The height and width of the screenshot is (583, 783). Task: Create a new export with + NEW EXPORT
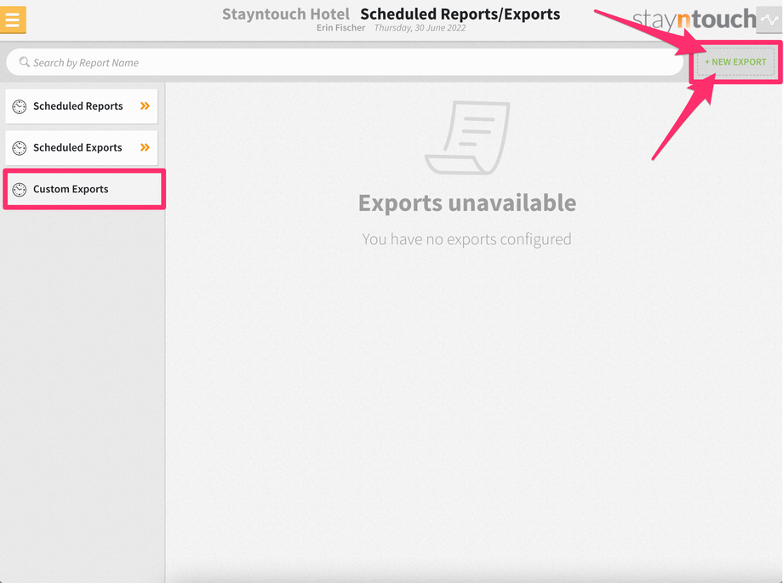(x=735, y=62)
